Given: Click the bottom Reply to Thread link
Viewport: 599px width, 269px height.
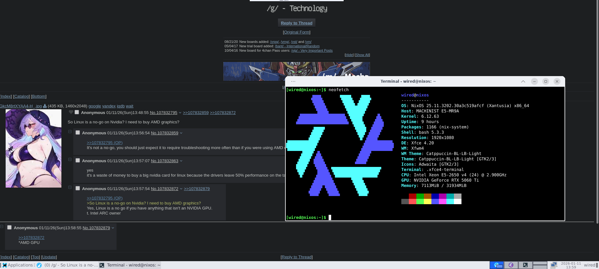Looking at the screenshot, I should tap(297, 257).
